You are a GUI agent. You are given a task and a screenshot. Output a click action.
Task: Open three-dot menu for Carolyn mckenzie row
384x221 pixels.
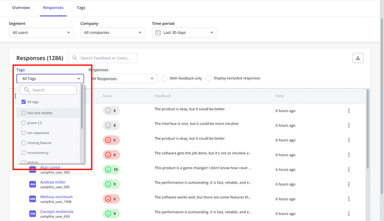point(348,214)
